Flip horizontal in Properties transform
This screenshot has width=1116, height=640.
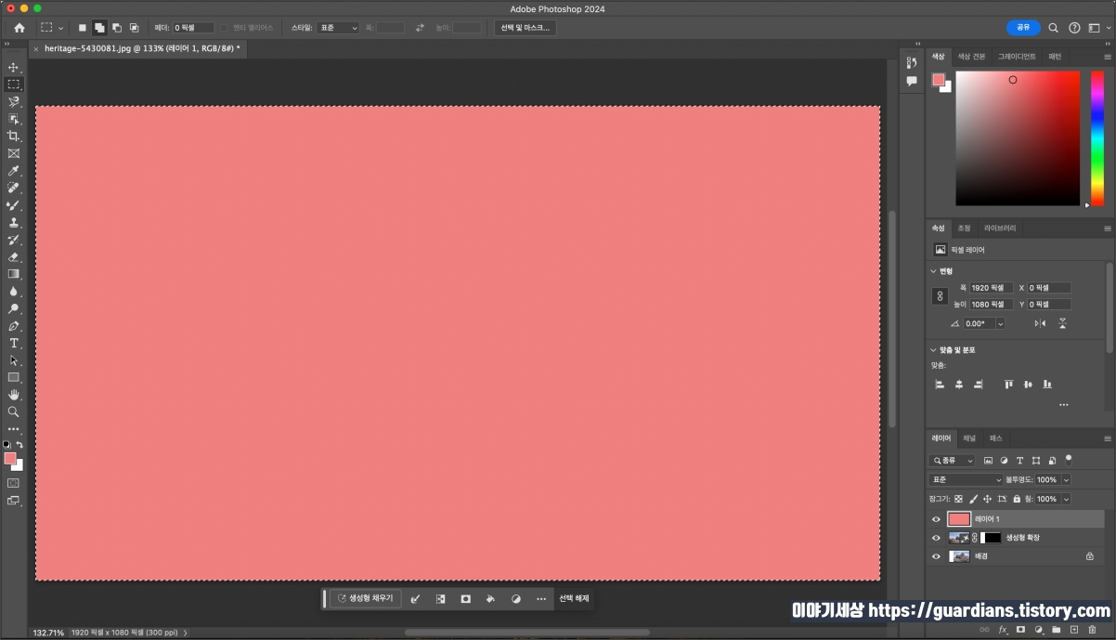(1040, 323)
